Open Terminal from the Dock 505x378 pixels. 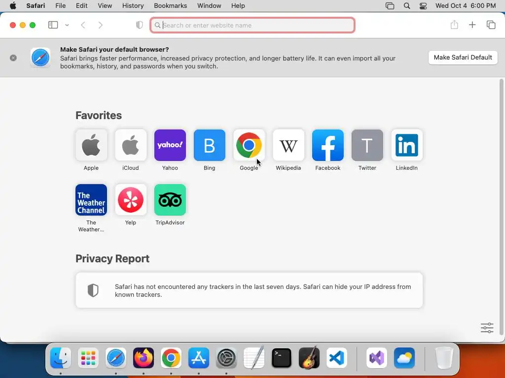(x=282, y=358)
